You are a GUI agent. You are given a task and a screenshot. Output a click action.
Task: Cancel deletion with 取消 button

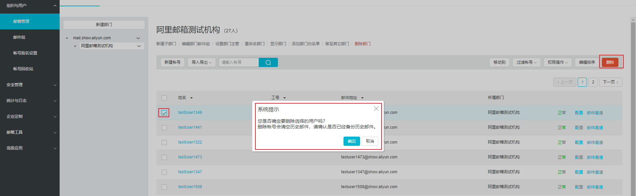pos(370,141)
